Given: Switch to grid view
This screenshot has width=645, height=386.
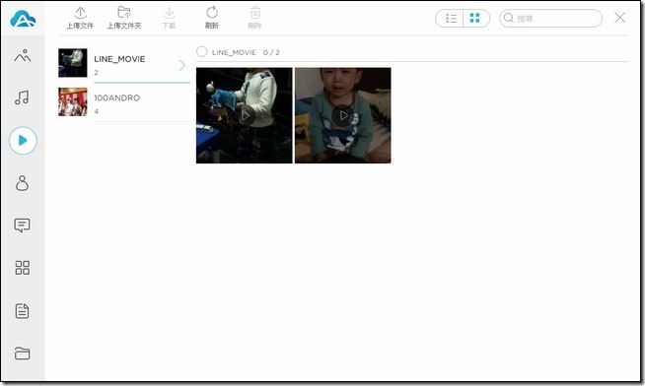Looking at the screenshot, I should click(475, 19).
